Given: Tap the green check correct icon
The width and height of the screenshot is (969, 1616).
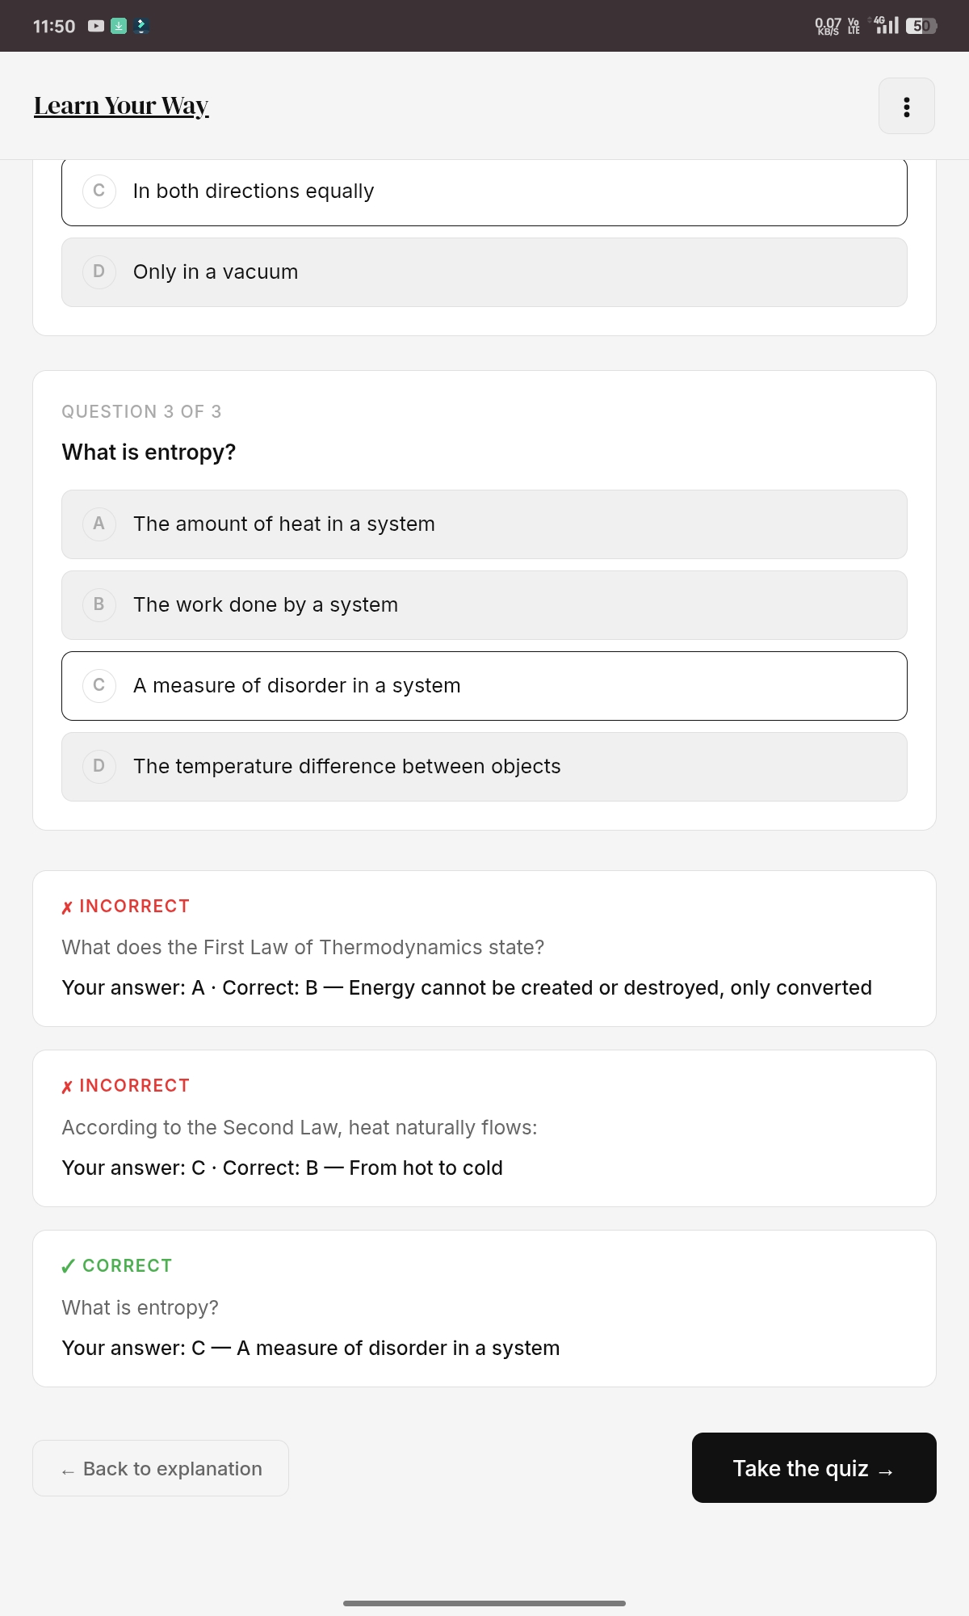Looking at the screenshot, I should [69, 1266].
